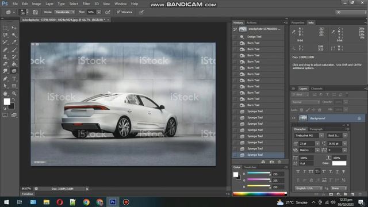The width and height of the screenshot is (368, 207).
Task: Select the Move tool
Action: (x=14, y=28)
